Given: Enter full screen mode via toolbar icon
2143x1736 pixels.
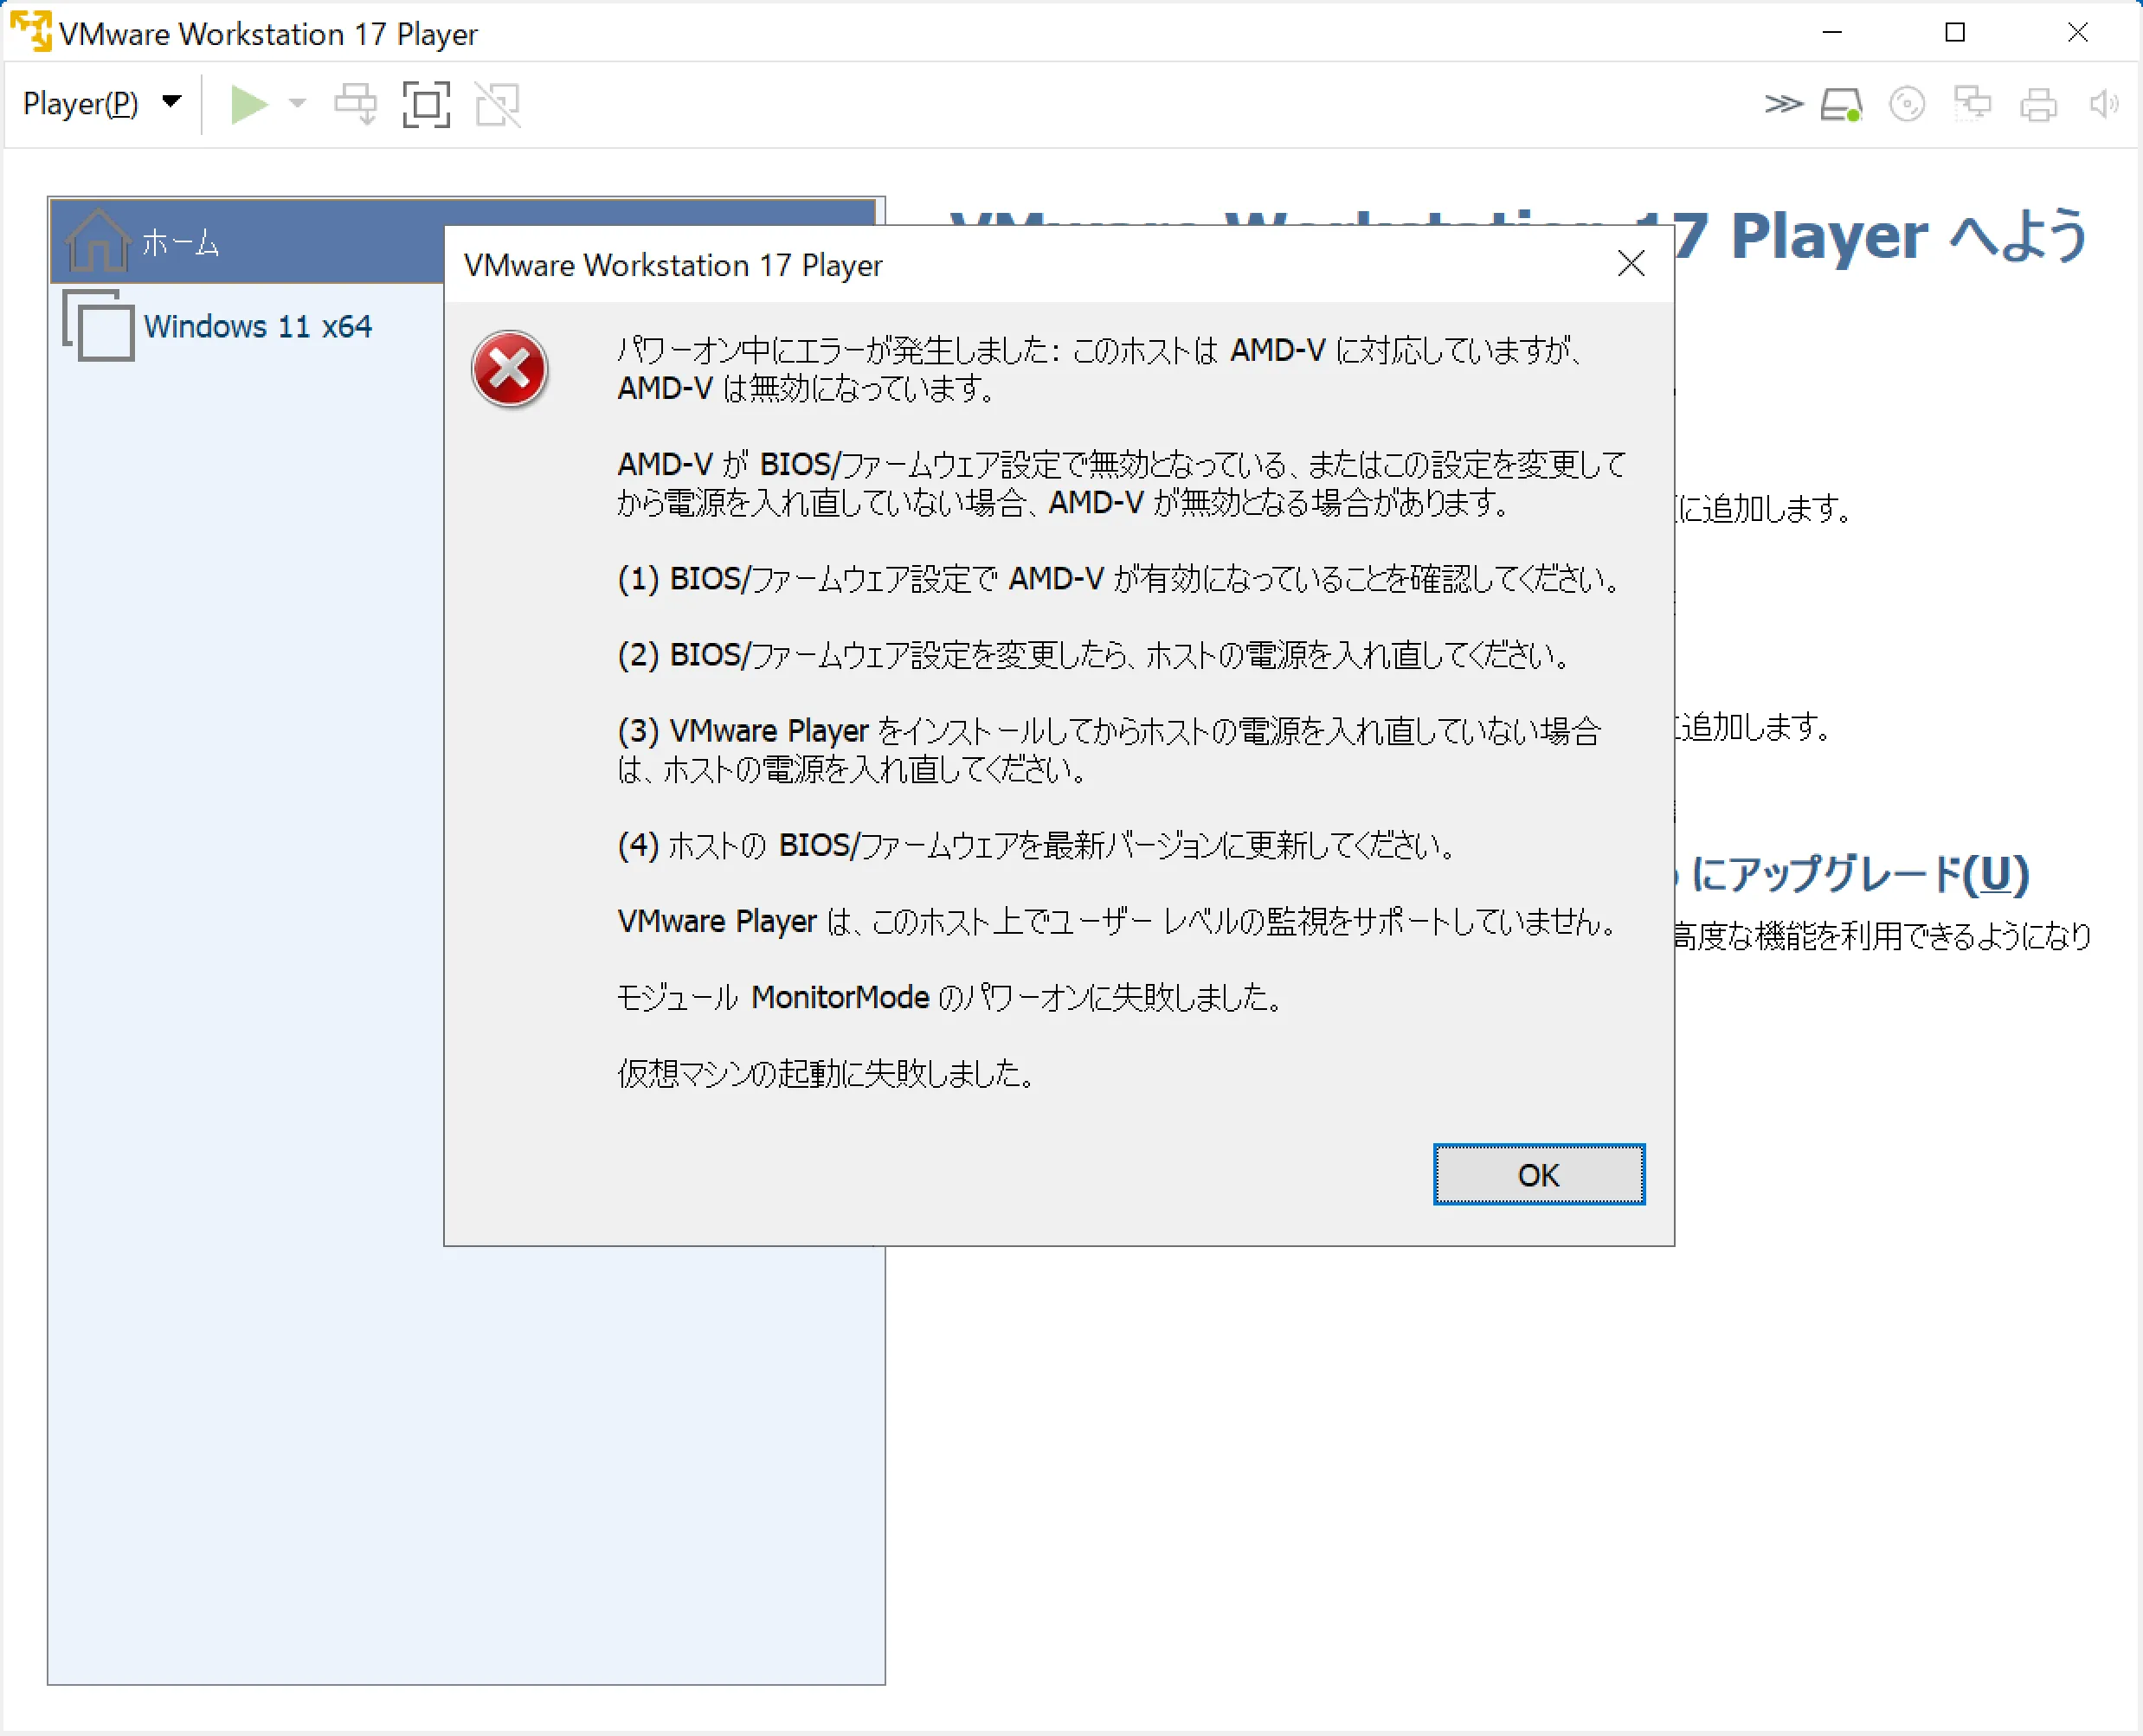Looking at the screenshot, I should (426, 104).
